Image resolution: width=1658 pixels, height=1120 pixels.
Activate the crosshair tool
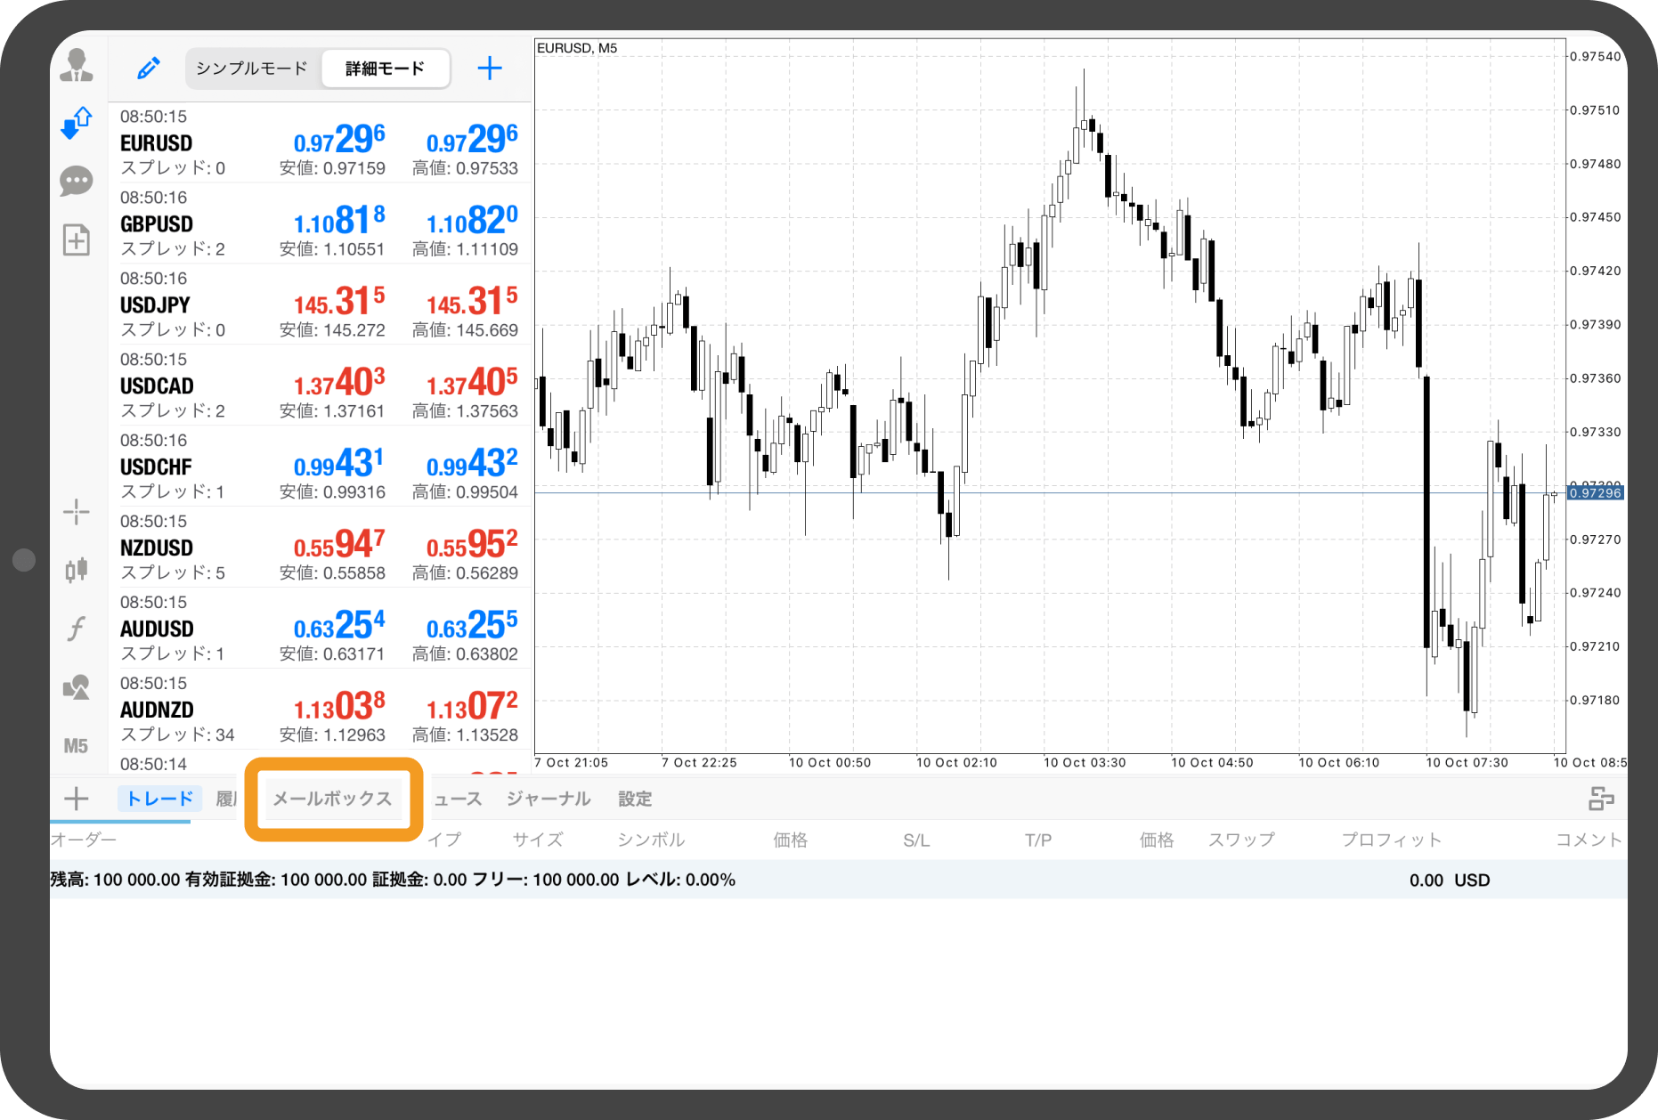click(77, 511)
